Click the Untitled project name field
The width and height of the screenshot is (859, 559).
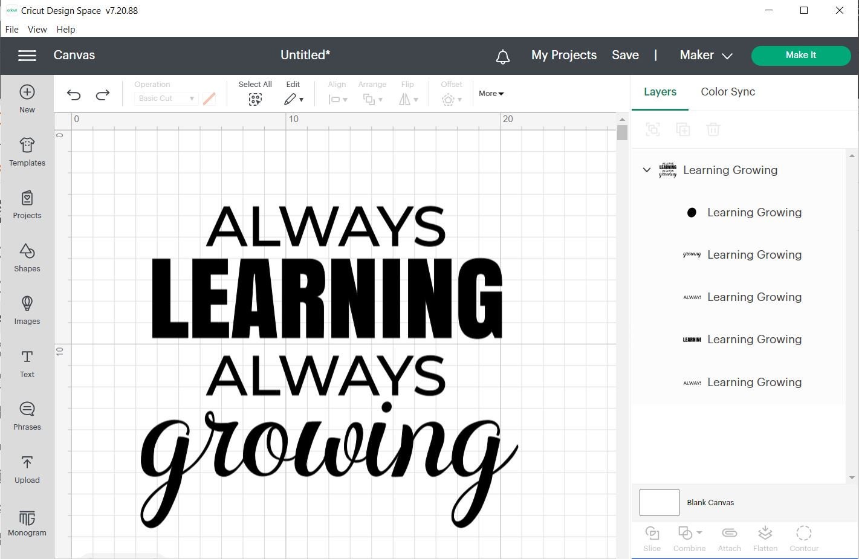click(305, 54)
